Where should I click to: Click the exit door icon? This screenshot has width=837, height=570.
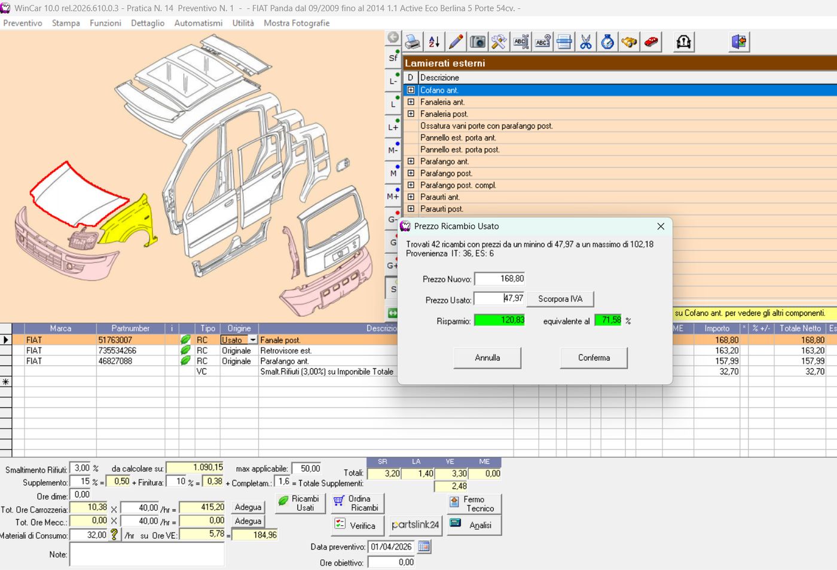pos(740,42)
